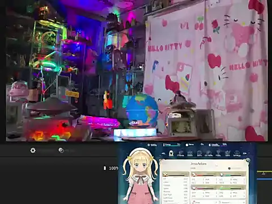
Task: Click the webcam video feed of the room
Action: (x=137, y=70)
